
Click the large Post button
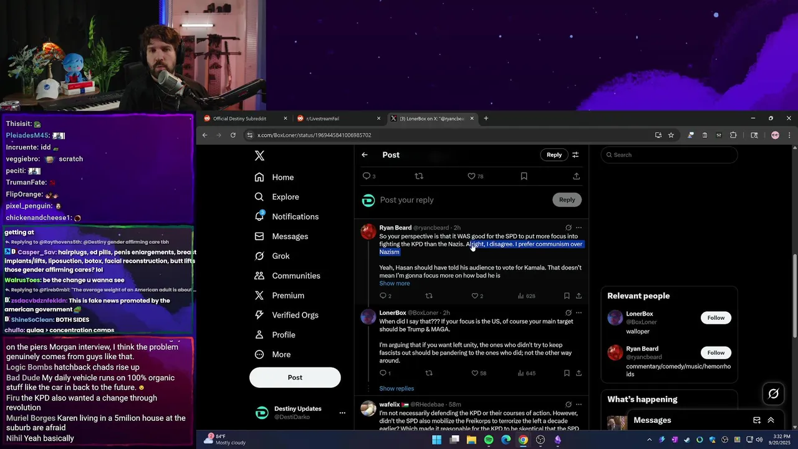point(295,377)
